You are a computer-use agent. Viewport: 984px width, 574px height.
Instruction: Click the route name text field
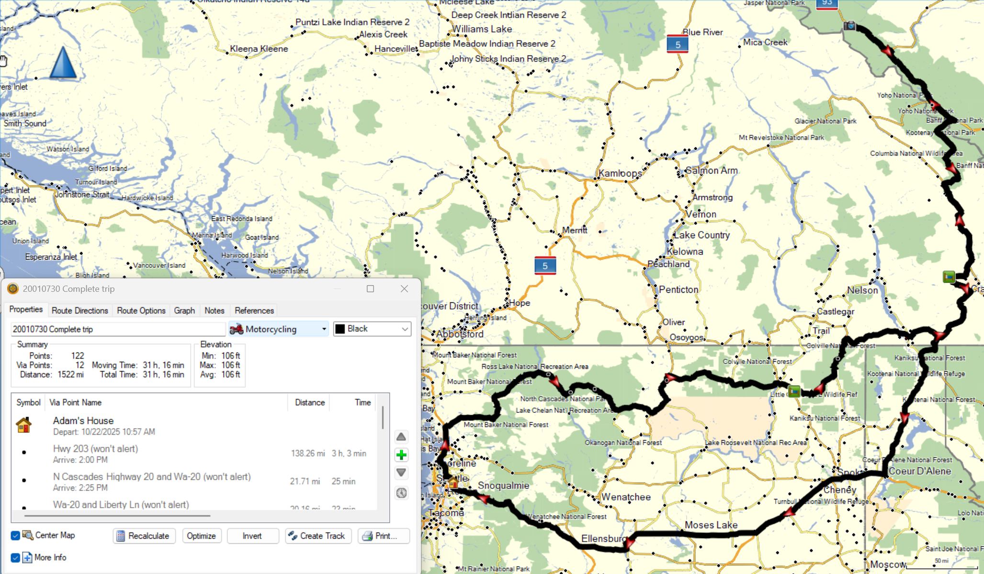tap(117, 329)
